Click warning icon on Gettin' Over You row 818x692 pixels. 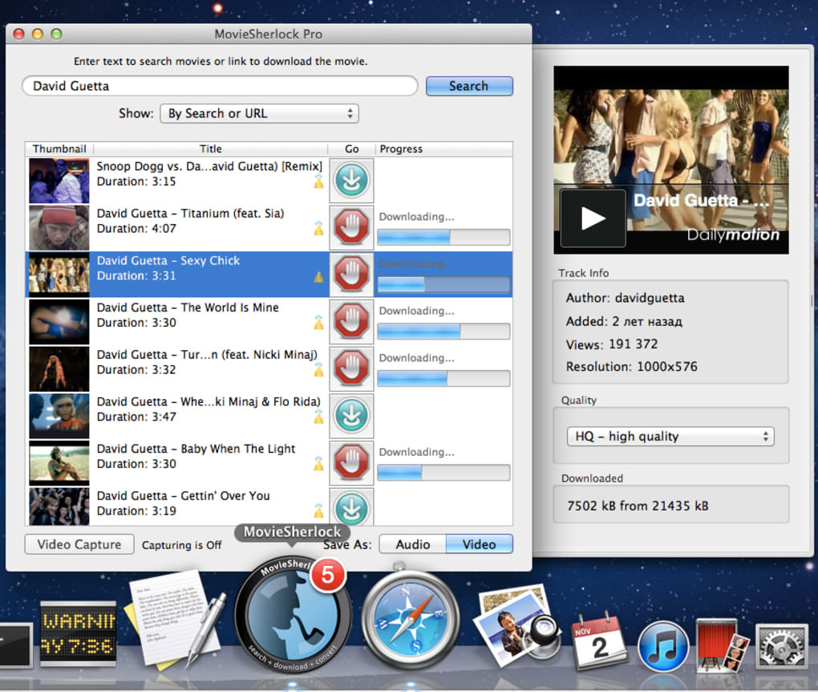[x=318, y=511]
